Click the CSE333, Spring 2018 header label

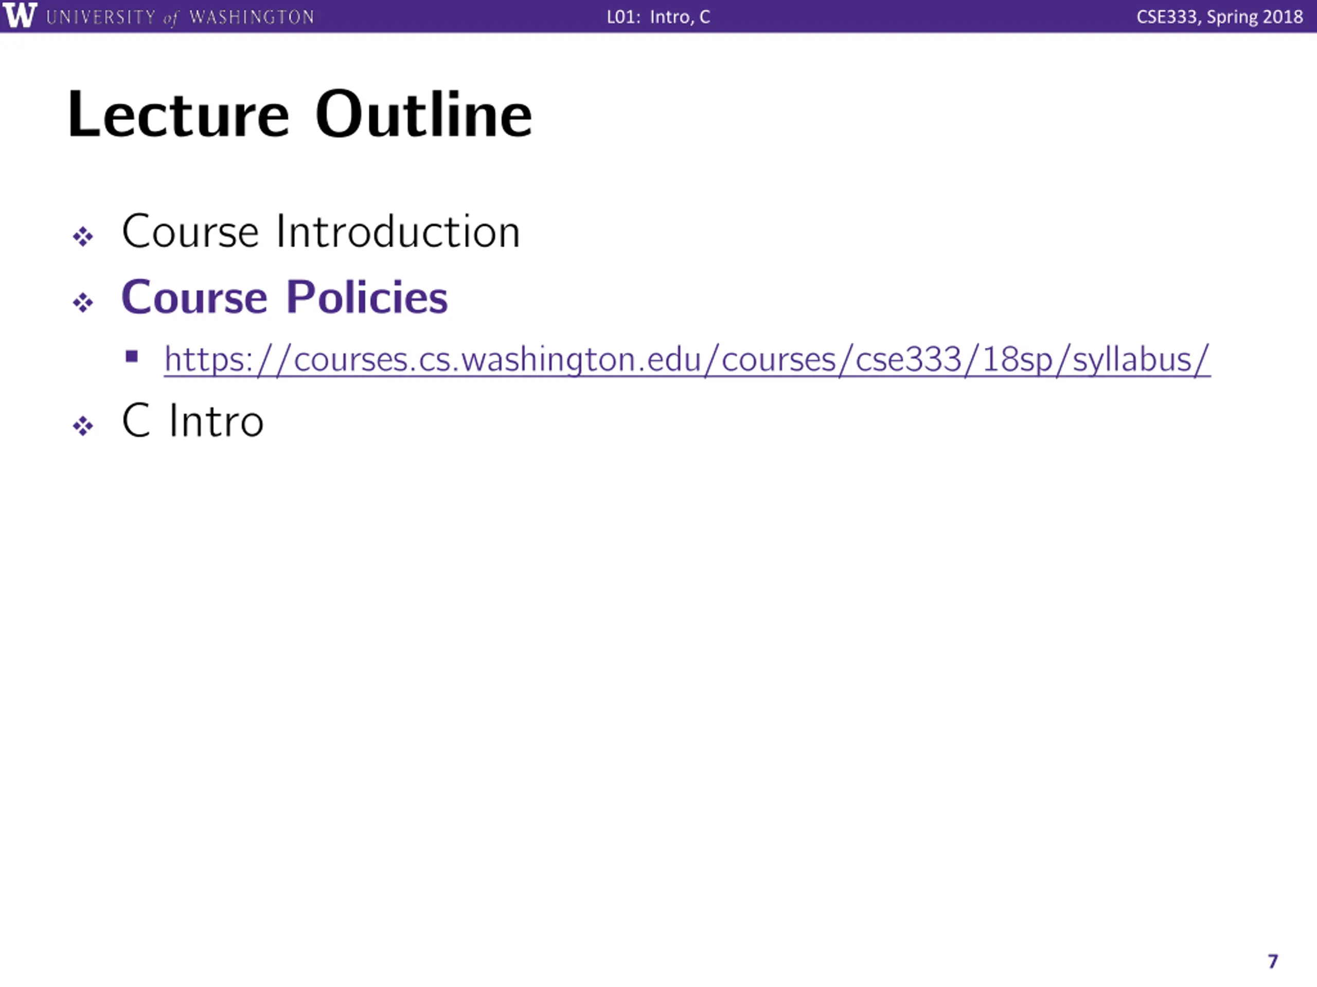tap(1219, 16)
